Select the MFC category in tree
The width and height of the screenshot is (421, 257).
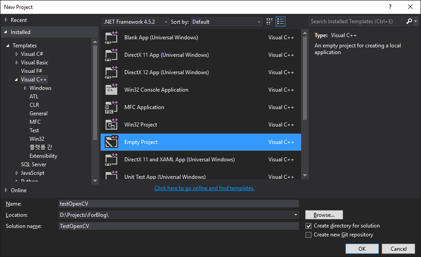point(35,122)
